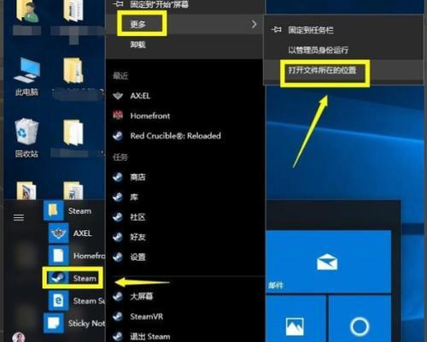Image resolution: width=427 pixels, height=342 pixels.
Task: Select Steam app in Start app list
Action: 73,278
